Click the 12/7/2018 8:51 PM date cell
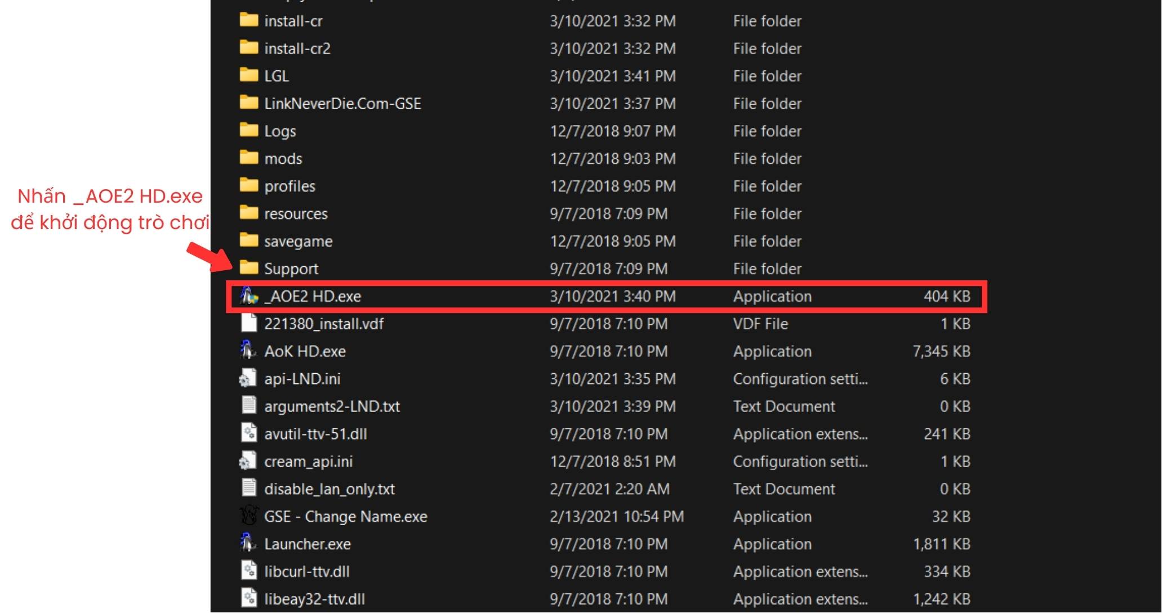Screen dimensions: 1162x613 (x=613, y=462)
